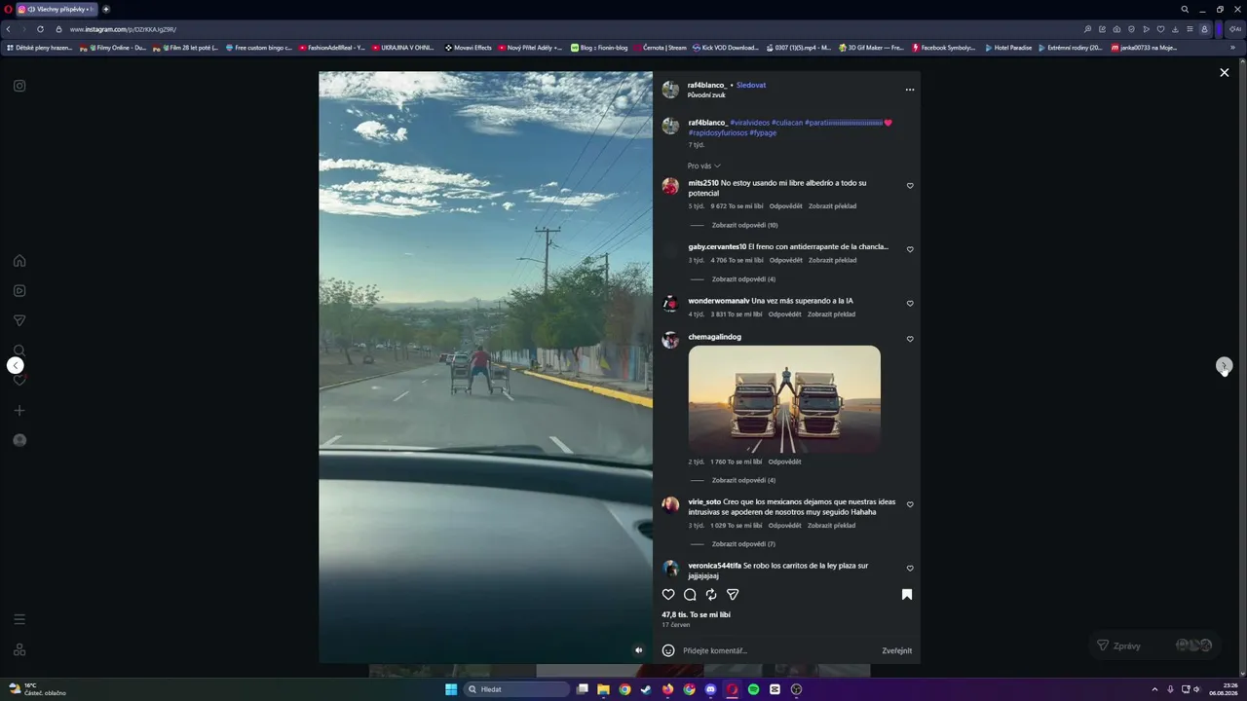The image size is (1247, 701).
Task: Open the 'Kick VOD Download' bookmark
Action: pos(726,48)
